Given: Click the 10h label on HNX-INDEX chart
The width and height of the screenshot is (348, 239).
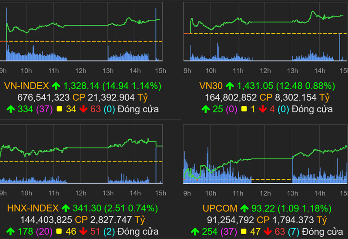Looking at the screenshot, I should 27,193.
